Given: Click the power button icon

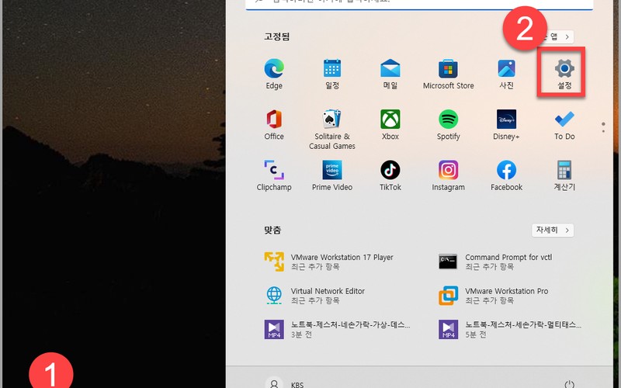Looking at the screenshot, I should 569,384.
